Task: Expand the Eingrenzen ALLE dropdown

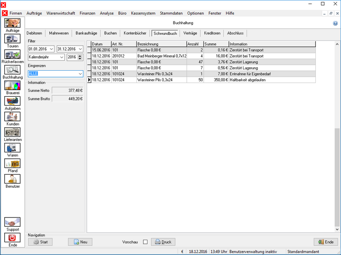Action: [x=80, y=74]
